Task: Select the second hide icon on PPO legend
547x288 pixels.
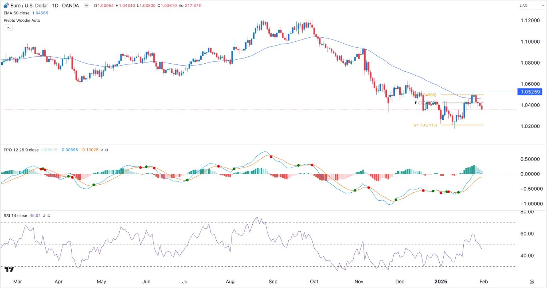Action: point(107,150)
